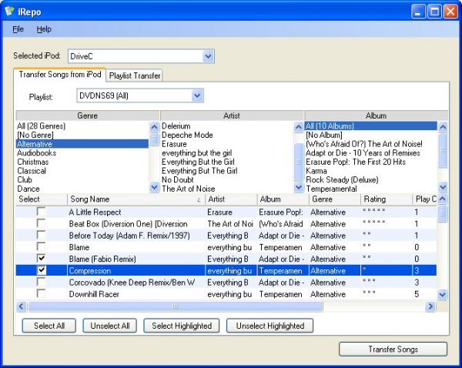Select Rock Steady (Deluxe) album
462x368 pixels.
(342, 179)
